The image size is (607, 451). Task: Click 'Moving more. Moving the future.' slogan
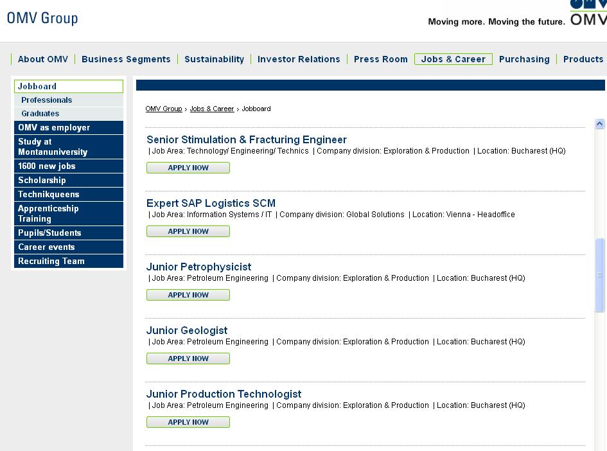point(497,22)
